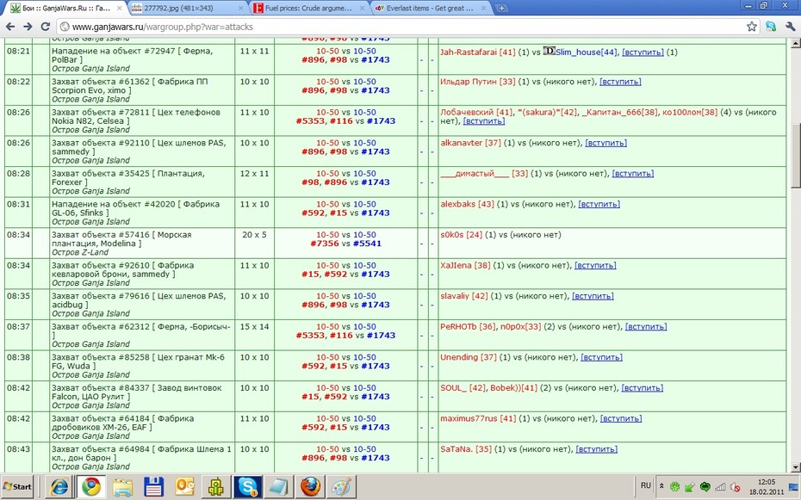Click the browser Forward arrow
801x500 pixels.
[28, 27]
